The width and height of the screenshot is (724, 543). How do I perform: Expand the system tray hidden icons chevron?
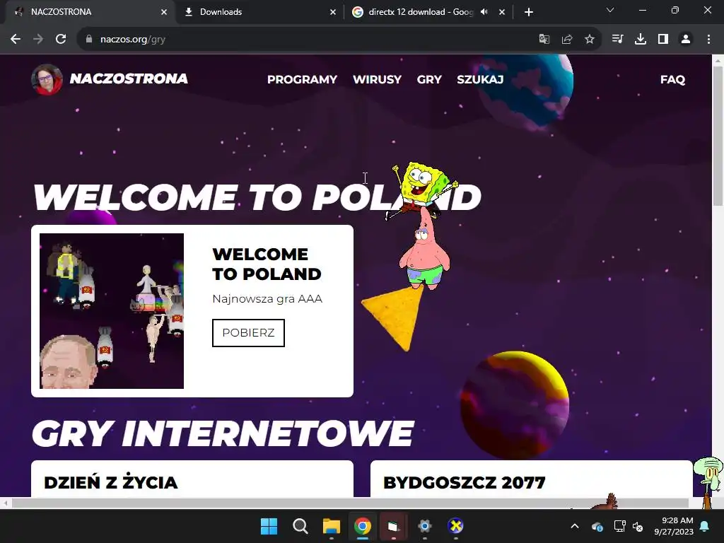(574, 526)
